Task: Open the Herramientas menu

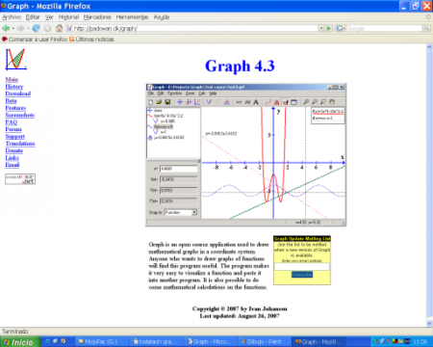Action: [x=132, y=17]
